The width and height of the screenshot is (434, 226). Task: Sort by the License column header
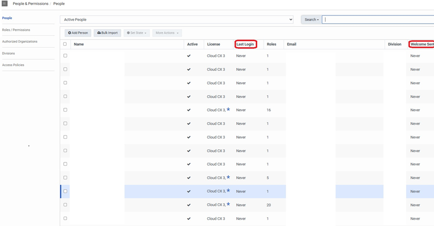(x=214, y=44)
